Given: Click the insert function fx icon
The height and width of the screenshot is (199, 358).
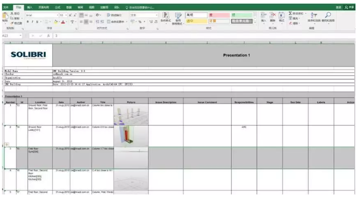Looking at the screenshot, I should 49,36.
